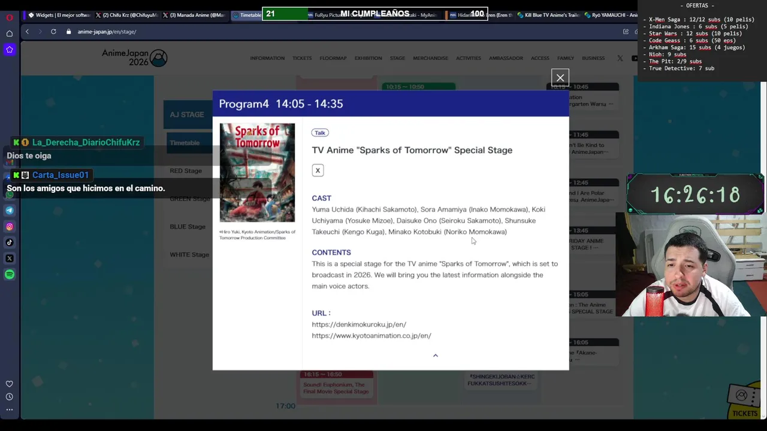The height and width of the screenshot is (431, 767).
Task: Open the MERCHANDISE nav menu
Action: pyautogui.click(x=430, y=58)
